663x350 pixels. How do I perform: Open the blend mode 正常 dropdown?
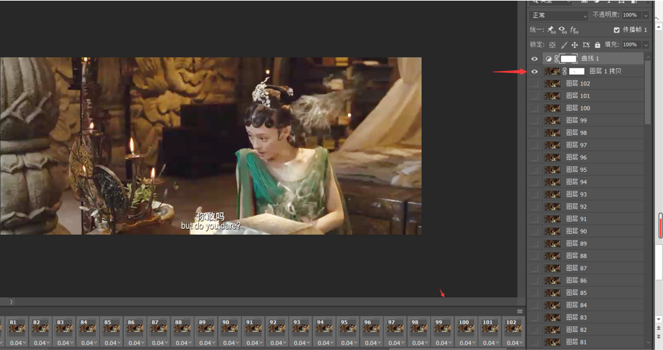559,15
